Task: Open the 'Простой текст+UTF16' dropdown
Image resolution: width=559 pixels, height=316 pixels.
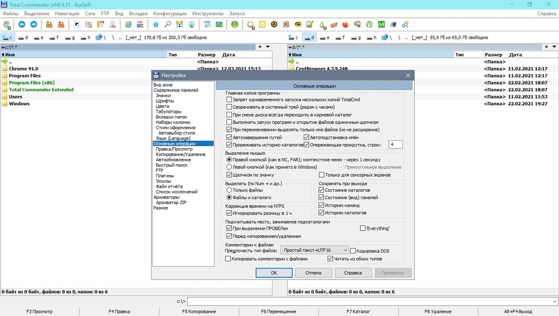Action: [x=314, y=250]
